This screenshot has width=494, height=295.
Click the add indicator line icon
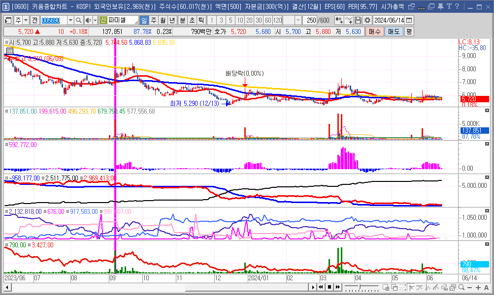pos(348,20)
